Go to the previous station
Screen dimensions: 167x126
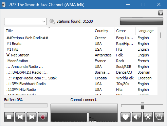[x=20, y=117]
